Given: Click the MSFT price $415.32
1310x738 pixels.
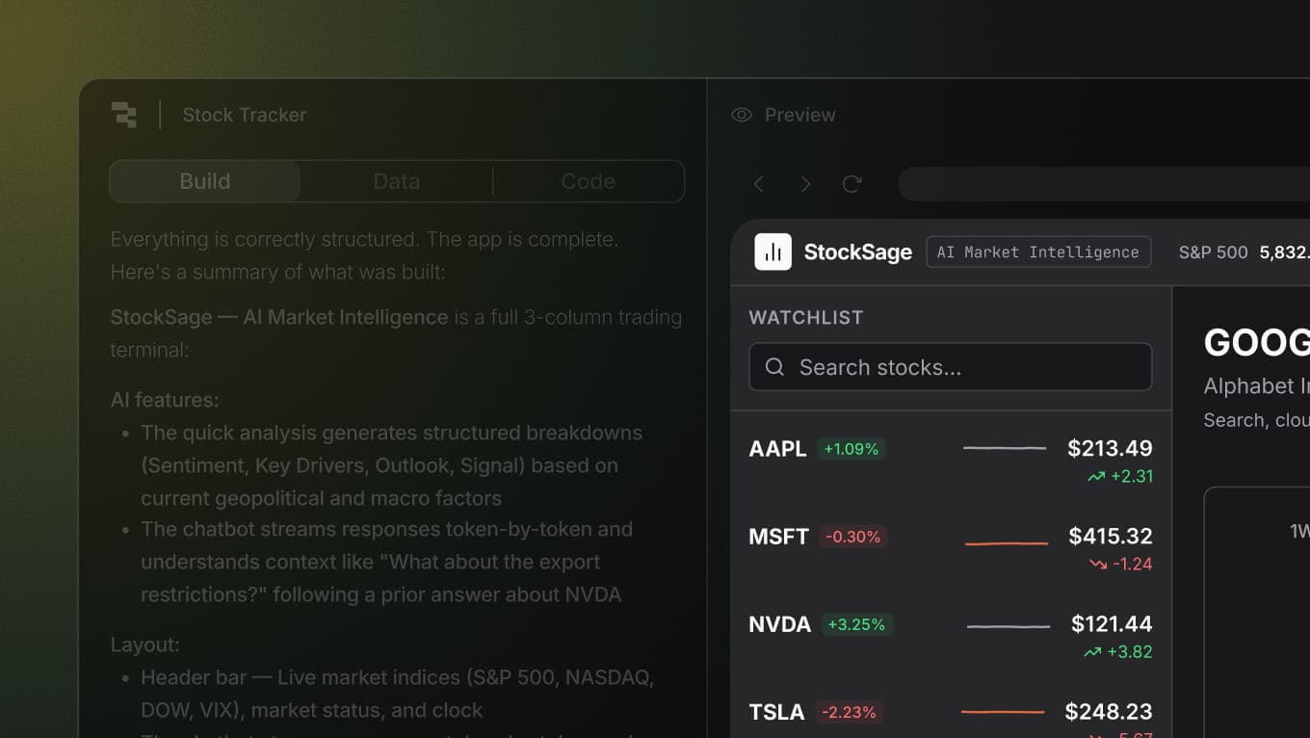Looking at the screenshot, I should point(1111,536).
